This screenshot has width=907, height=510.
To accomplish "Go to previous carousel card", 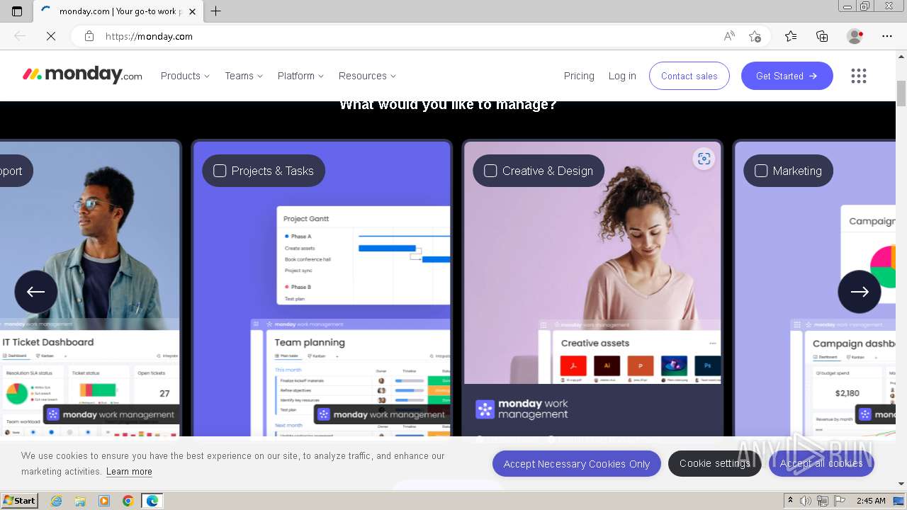I will pos(36,292).
